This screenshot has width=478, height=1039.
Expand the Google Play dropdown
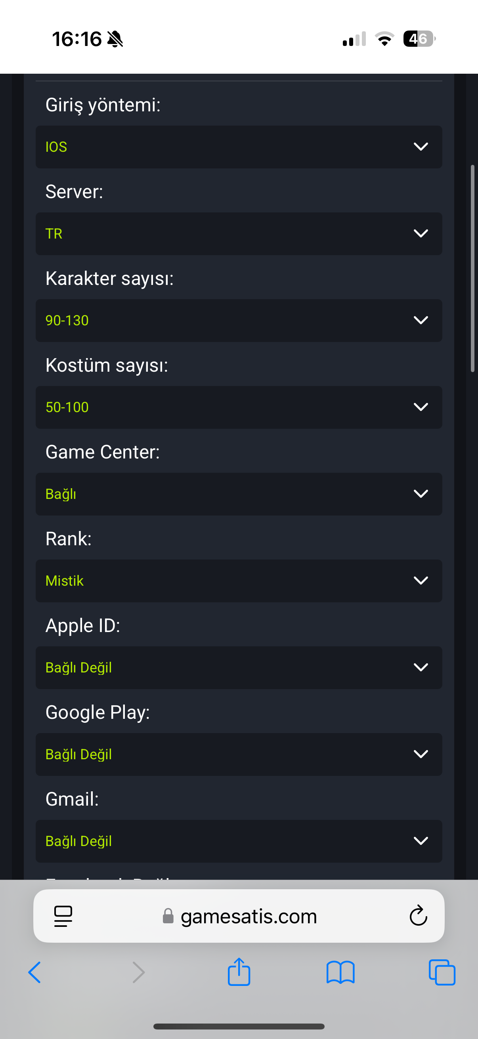coord(239,754)
